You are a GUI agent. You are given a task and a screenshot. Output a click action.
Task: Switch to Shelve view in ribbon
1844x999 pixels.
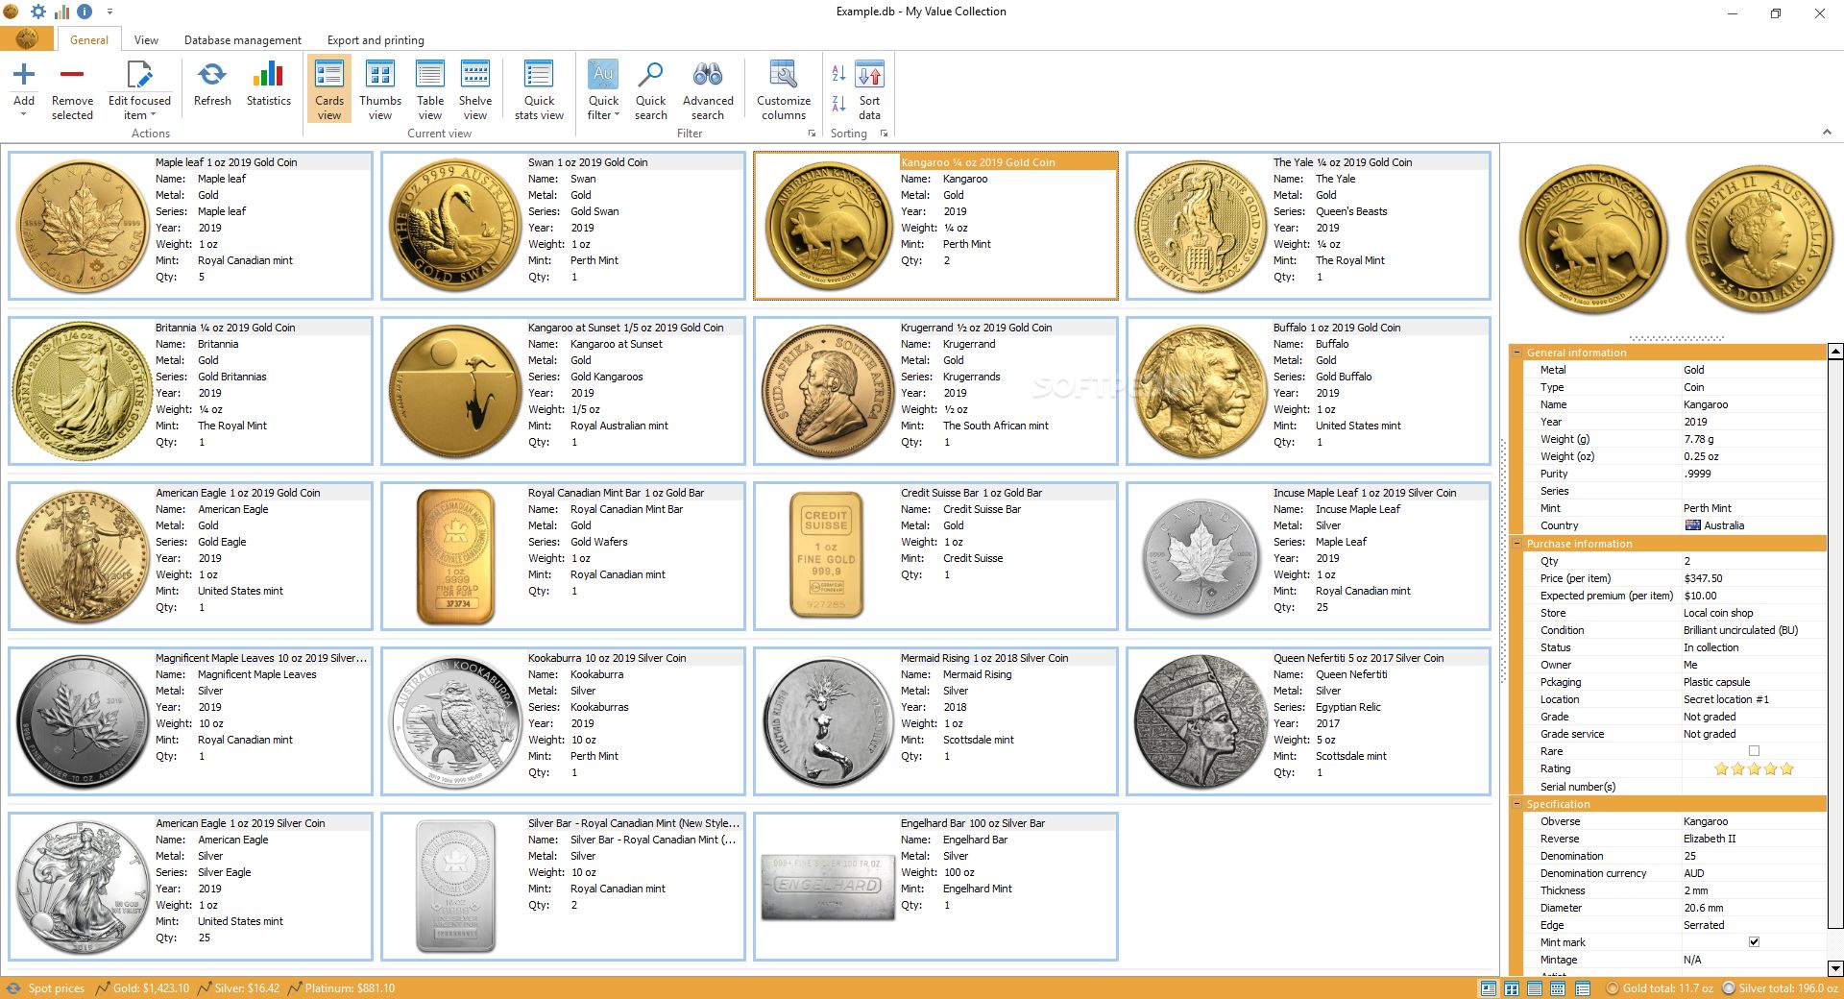(x=475, y=88)
